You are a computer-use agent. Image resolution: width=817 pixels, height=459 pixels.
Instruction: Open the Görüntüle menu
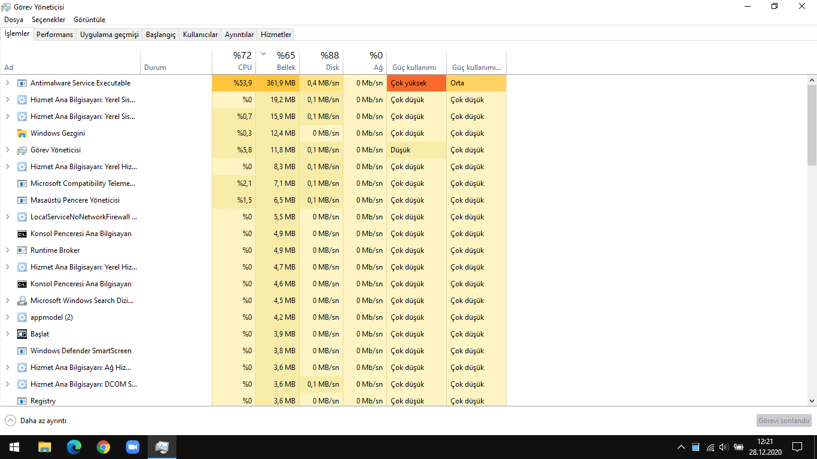point(90,20)
